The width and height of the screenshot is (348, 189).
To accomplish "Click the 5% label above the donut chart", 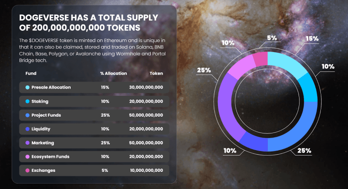I will 272,38.
